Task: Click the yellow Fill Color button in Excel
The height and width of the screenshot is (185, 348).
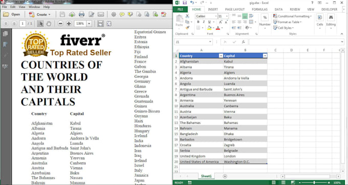Action: click(x=209, y=28)
